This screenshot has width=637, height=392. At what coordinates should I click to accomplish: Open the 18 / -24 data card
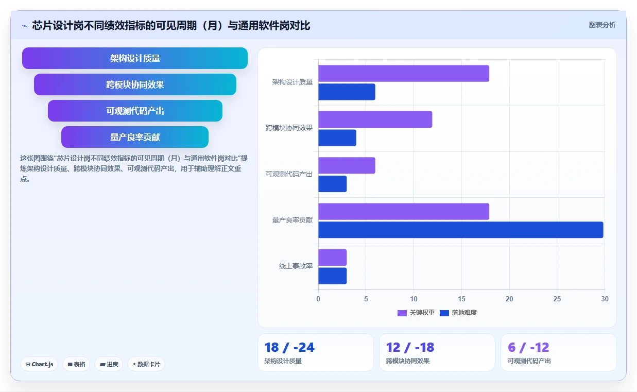tap(316, 352)
